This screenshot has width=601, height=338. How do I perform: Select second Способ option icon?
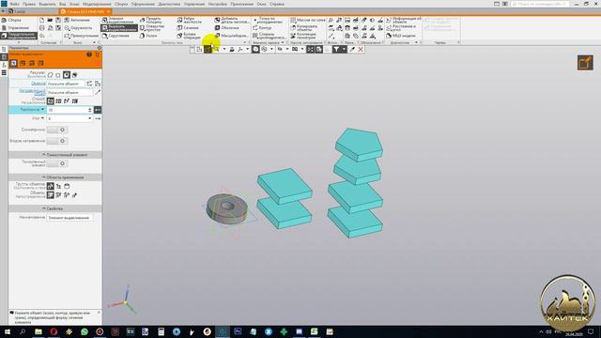pyautogui.click(x=58, y=100)
